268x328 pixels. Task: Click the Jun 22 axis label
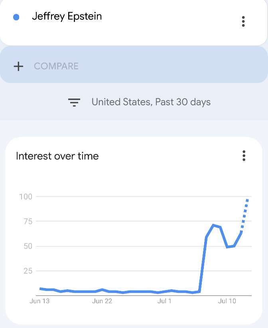point(102,301)
